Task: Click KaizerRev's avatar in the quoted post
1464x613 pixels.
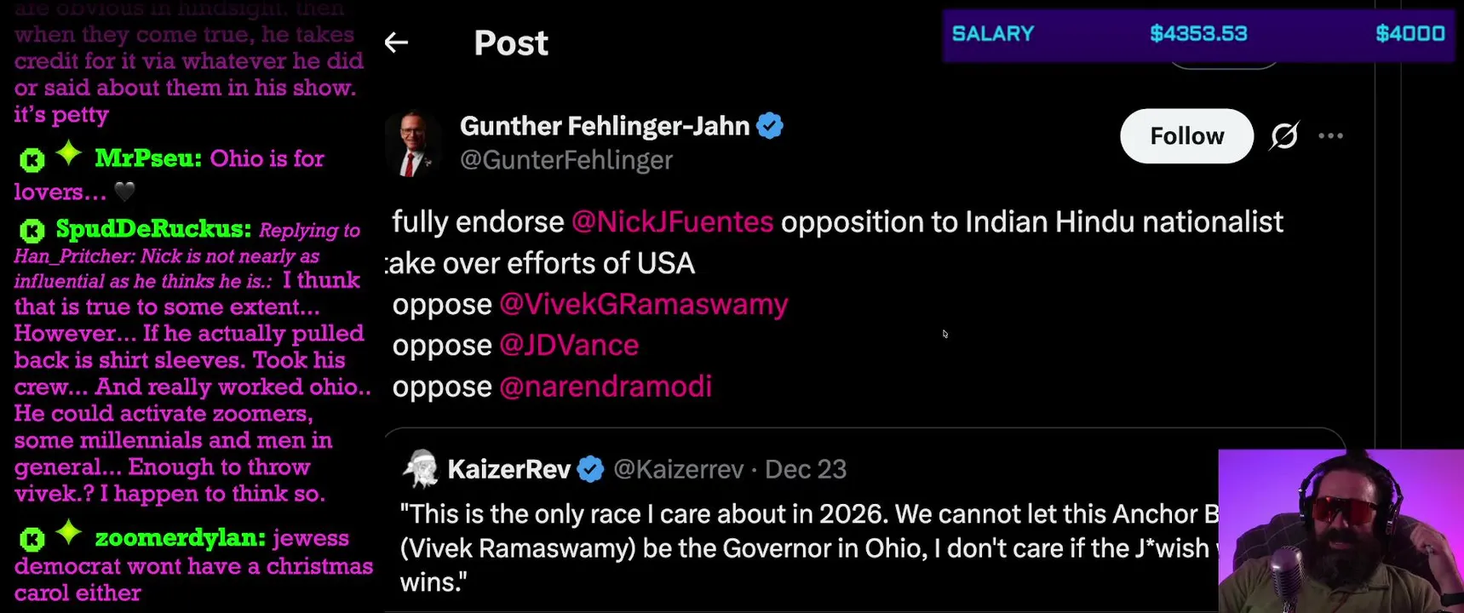Action: click(x=421, y=469)
